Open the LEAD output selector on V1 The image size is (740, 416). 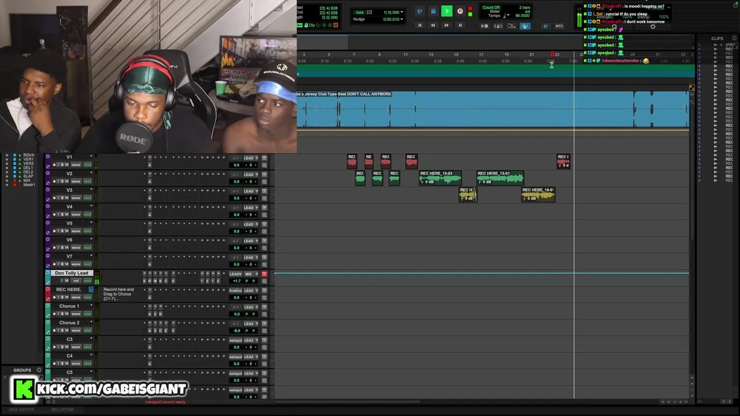(249, 158)
